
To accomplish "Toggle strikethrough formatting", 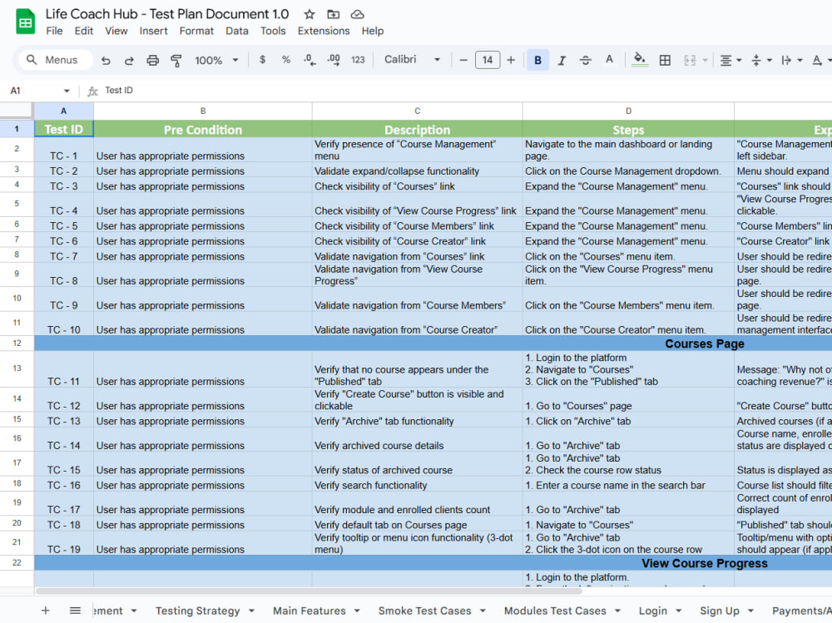I will (x=585, y=61).
